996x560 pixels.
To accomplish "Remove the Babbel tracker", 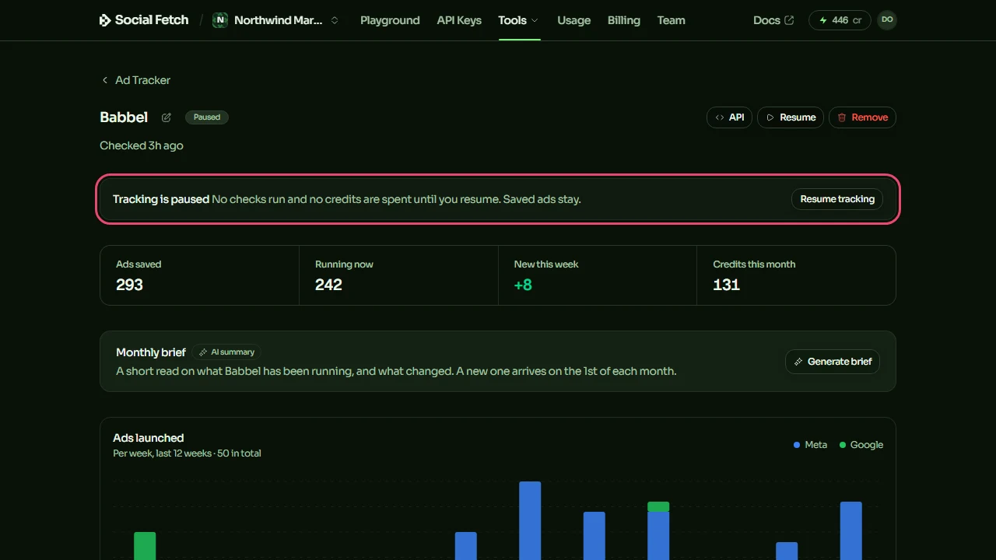I will [862, 117].
